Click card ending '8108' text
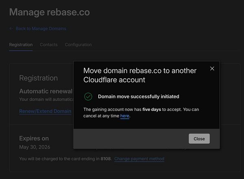The height and width of the screenshot is (179, 244). tap(106, 159)
